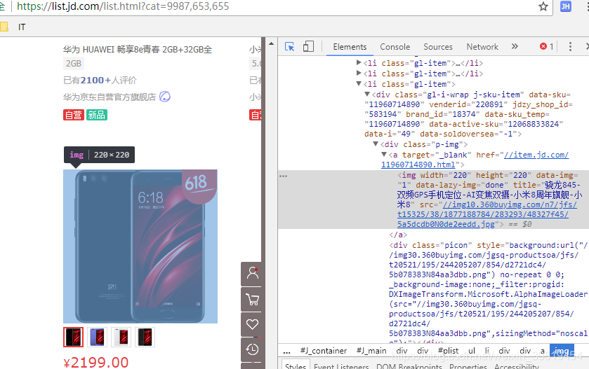Click the shop contact chat icon
Viewport: 589px width, 369px height.
[x=165, y=97]
